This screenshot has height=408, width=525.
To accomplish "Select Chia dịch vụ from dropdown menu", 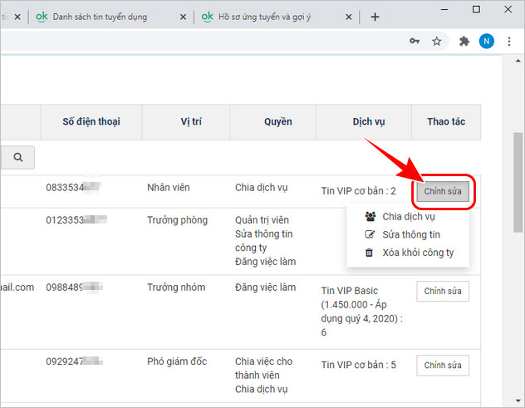I will 408,217.
